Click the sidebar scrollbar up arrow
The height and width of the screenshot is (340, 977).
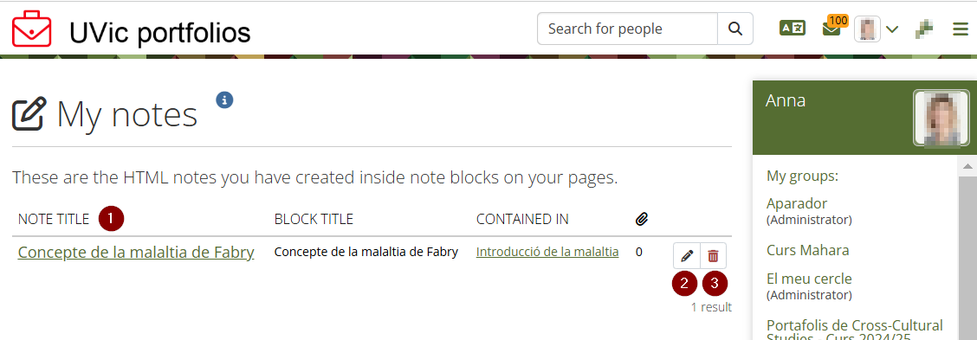coord(967,166)
